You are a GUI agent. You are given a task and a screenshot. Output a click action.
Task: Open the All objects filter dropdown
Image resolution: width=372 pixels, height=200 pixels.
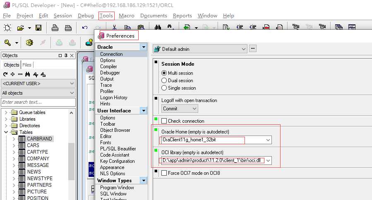[72, 93]
